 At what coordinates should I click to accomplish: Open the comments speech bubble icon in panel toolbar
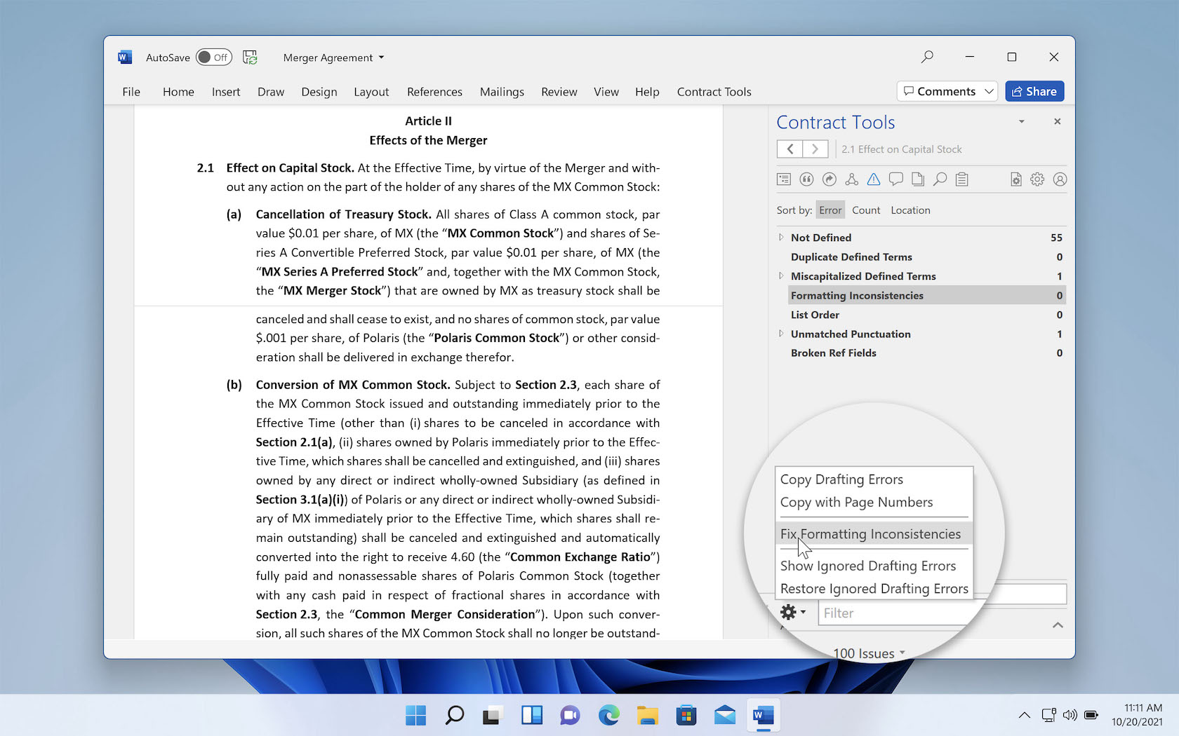[x=895, y=179]
